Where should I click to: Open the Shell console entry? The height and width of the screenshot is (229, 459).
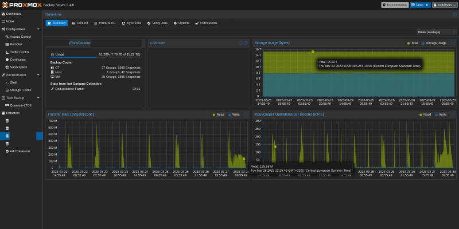tap(13, 82)
